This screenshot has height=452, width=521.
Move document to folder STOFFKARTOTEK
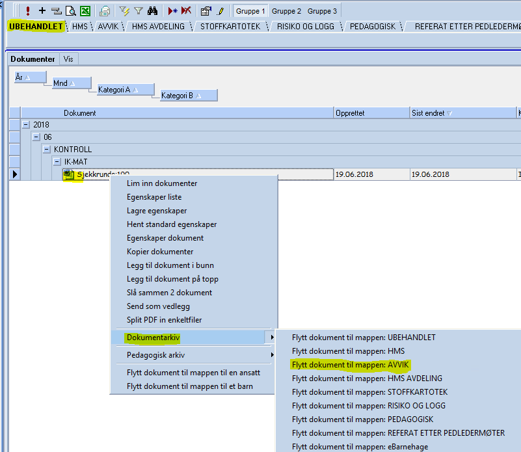pyautogui.click(x=399, y=392)
